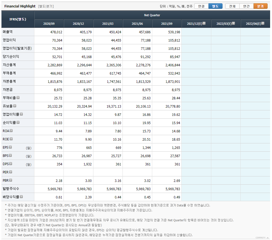Open help icon next to 배당수익률
This screenshot has width=272, height=240.
(21, 197)
